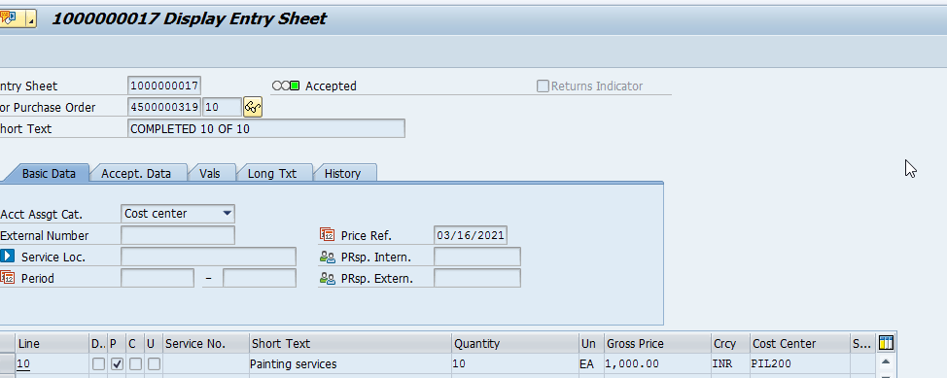Click the Period calendar icon

point(7,278)
